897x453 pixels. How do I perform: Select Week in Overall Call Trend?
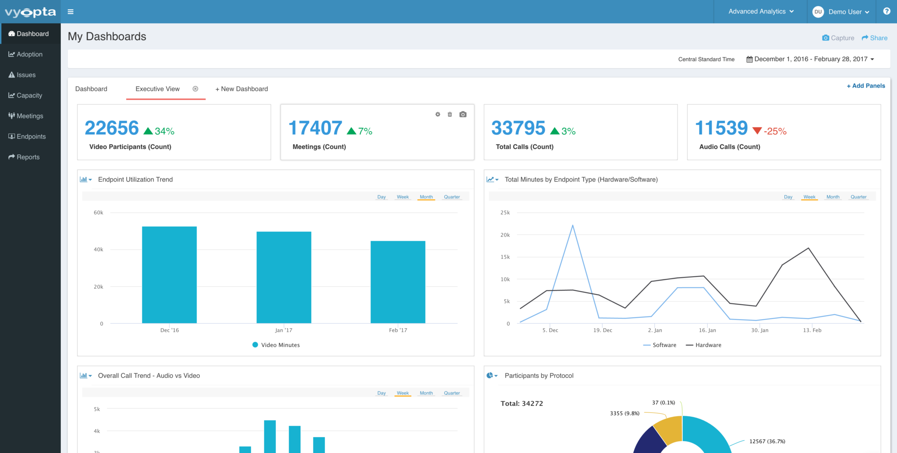403,393
